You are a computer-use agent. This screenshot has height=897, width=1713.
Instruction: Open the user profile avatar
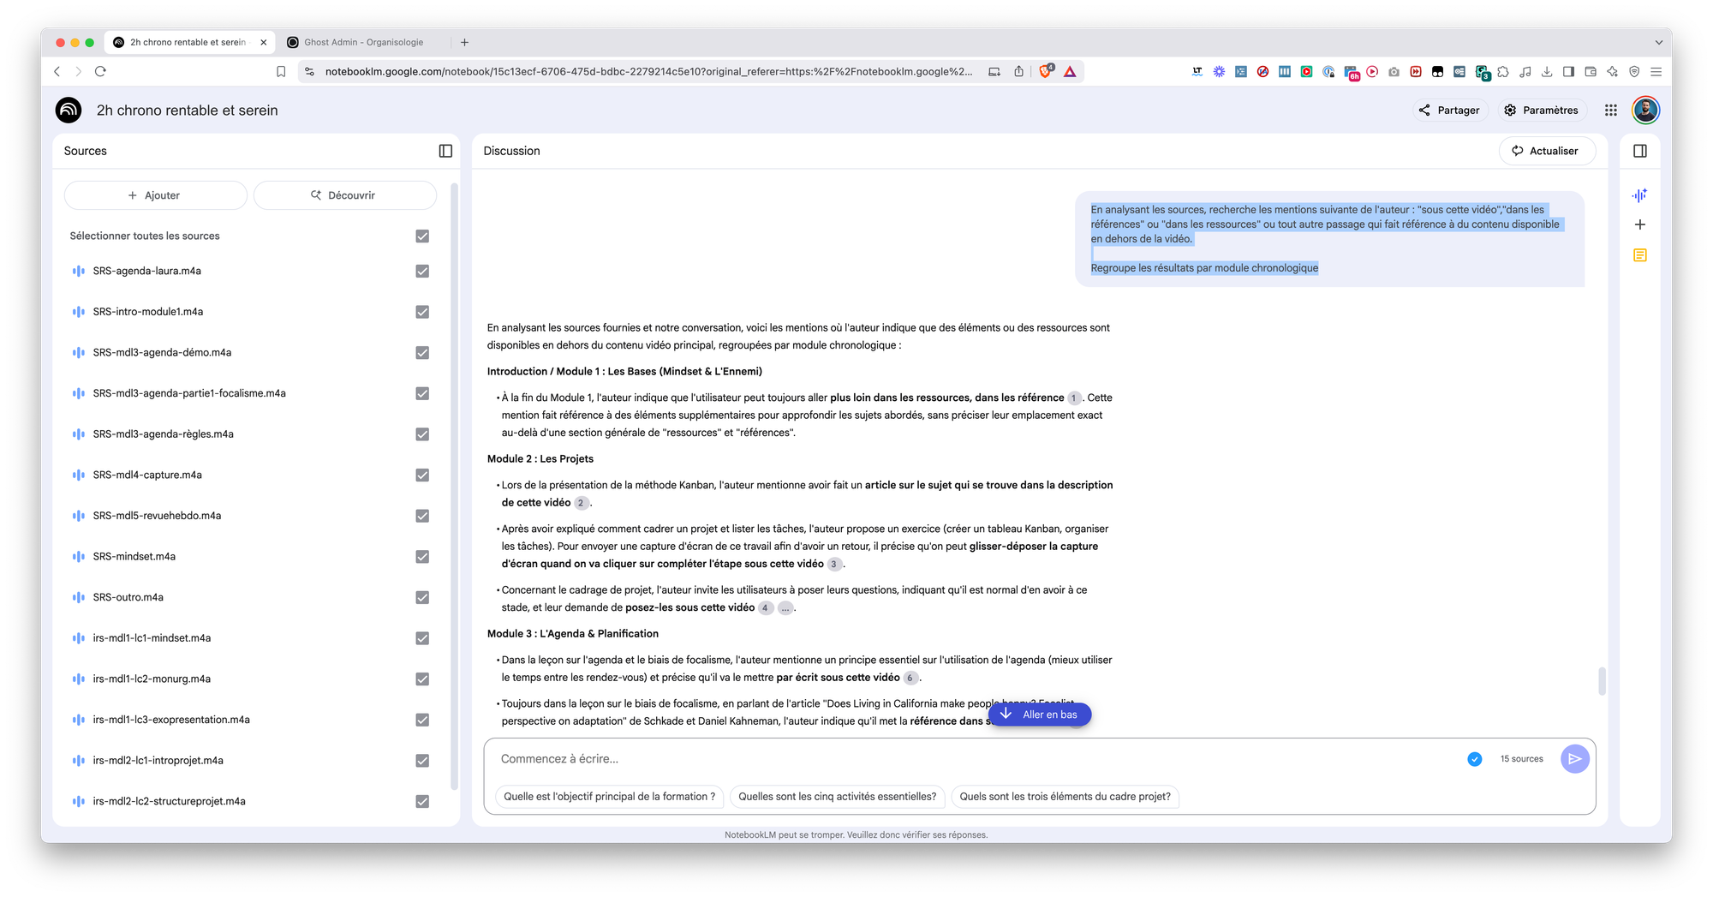click(x=1645, y=110)
